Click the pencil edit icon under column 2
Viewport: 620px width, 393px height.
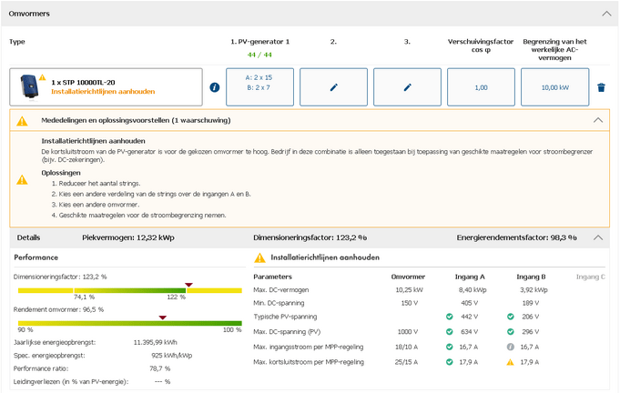coord(334,87)
